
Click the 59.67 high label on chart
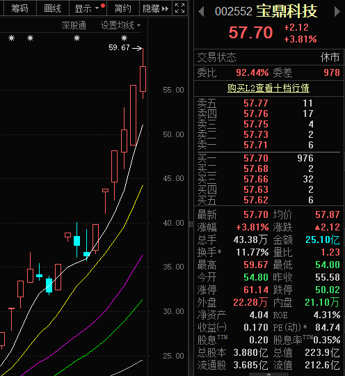tap(119, 47)
